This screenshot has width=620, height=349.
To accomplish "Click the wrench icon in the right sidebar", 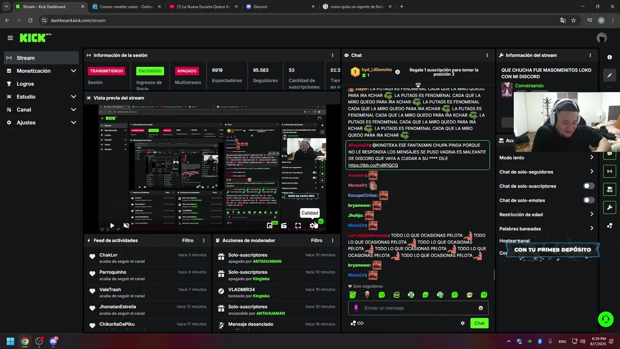I will (x=609, y=207).
